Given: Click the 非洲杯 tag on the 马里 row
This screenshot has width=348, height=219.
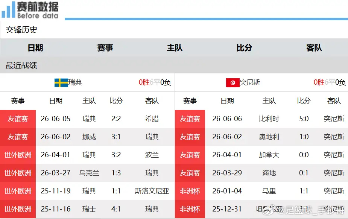Looking at the screenshot, I should click(x=190, y=191).
